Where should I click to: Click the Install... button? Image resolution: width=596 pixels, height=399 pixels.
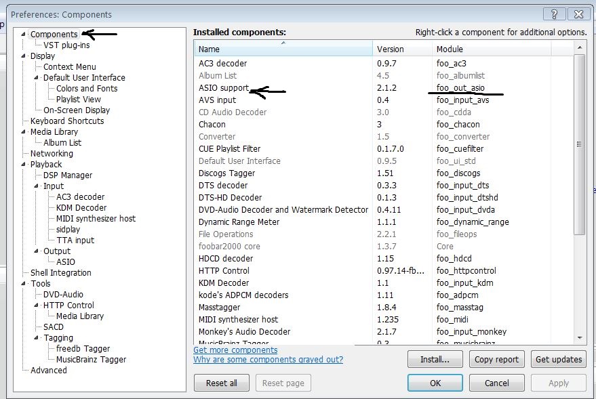435,359
